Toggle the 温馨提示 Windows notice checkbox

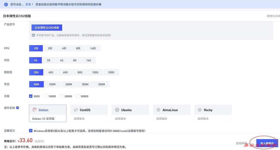click(31, 131)
